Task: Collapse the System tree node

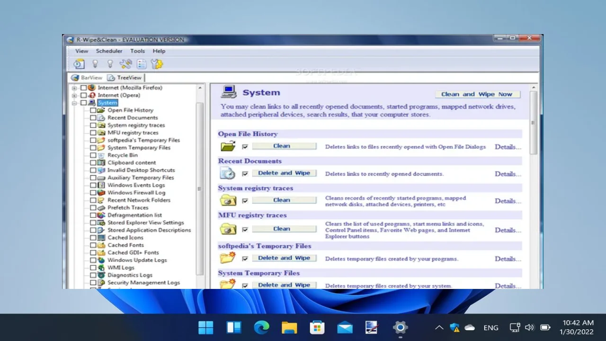Action: (x=74, y=103)
